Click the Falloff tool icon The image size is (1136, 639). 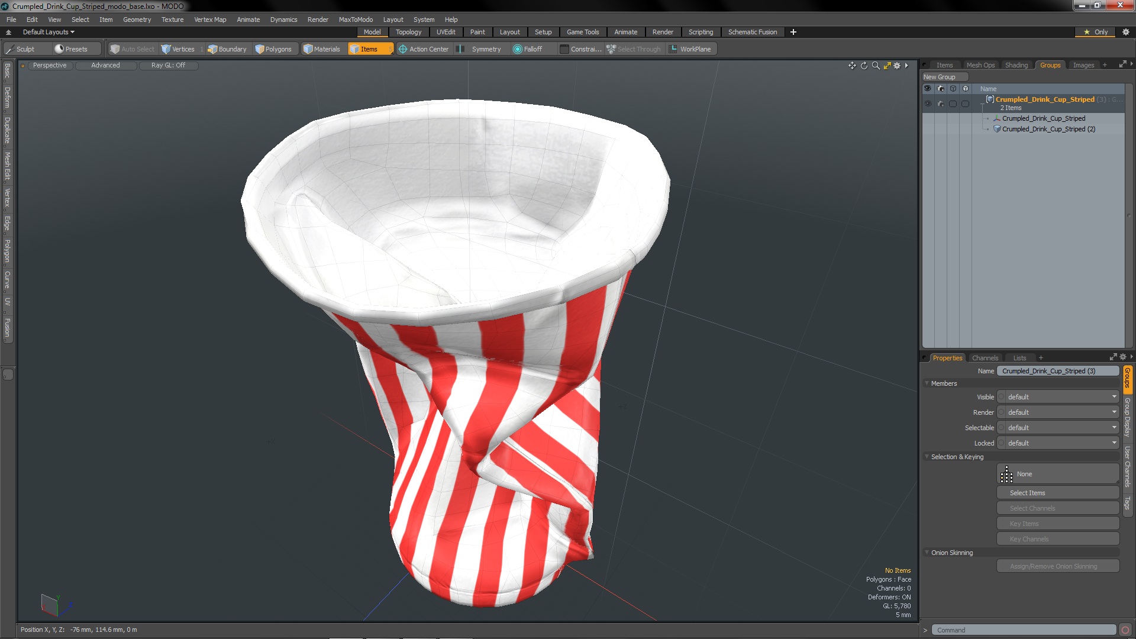click(x=518, y=49)
